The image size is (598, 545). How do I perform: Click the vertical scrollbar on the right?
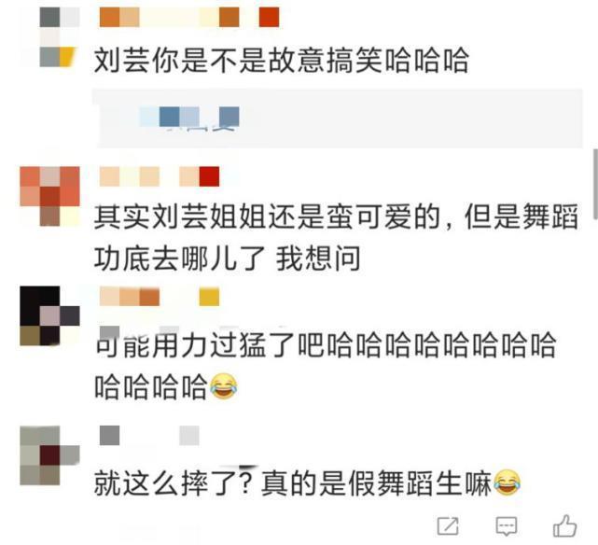point(595,184)
